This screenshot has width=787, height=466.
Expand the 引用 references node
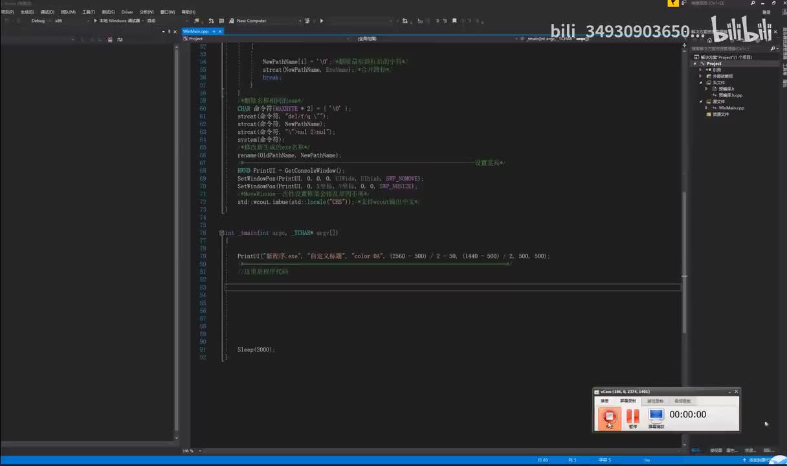tap(701, 70)
